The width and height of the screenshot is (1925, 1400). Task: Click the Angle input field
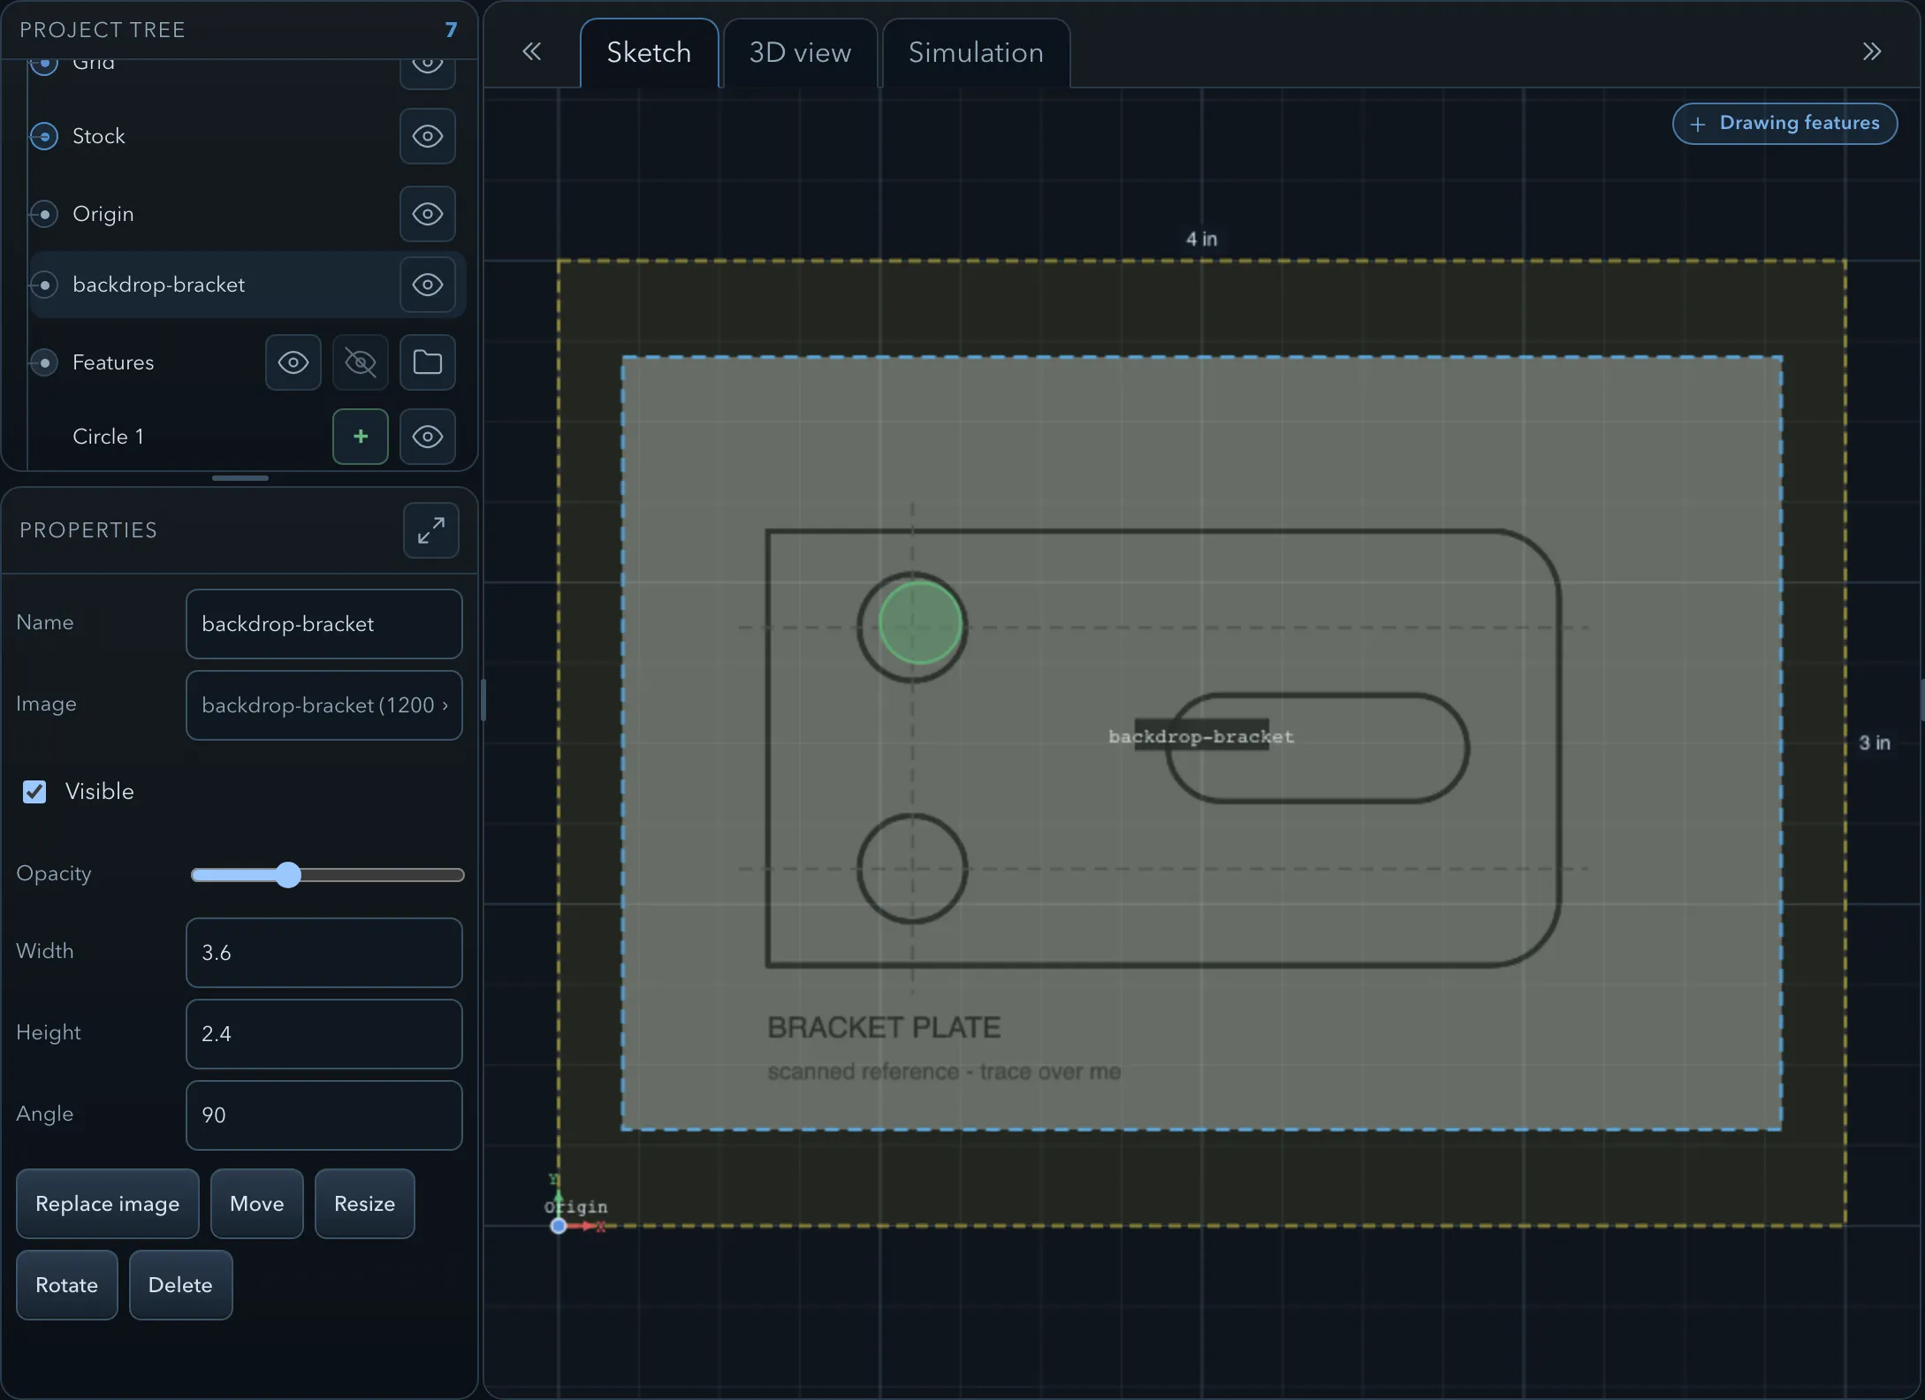pyautogui.click(x=324, y=1115)
